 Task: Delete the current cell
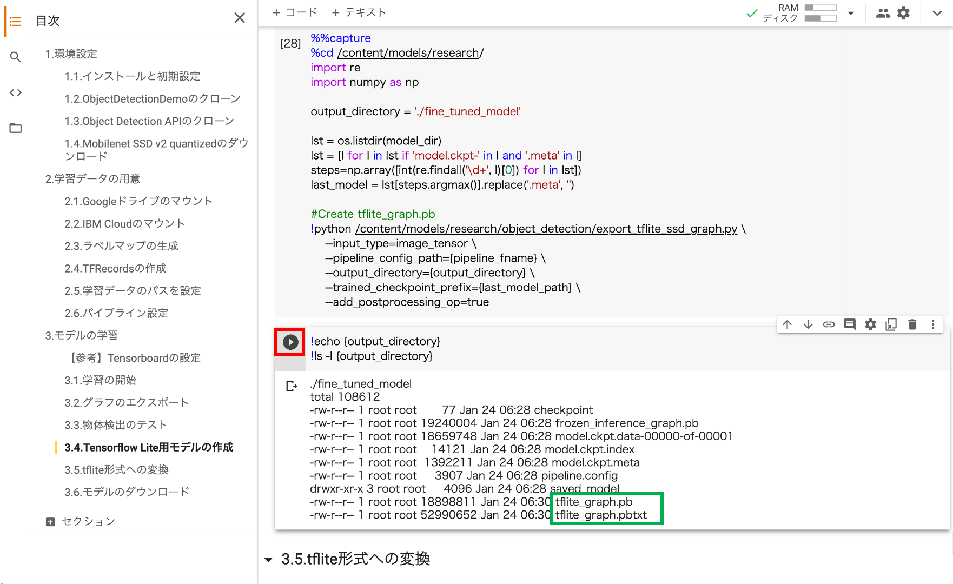point(912,324)
